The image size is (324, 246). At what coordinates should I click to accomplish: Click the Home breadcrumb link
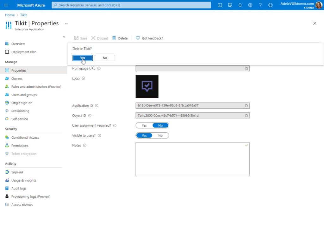click(10, 15)
